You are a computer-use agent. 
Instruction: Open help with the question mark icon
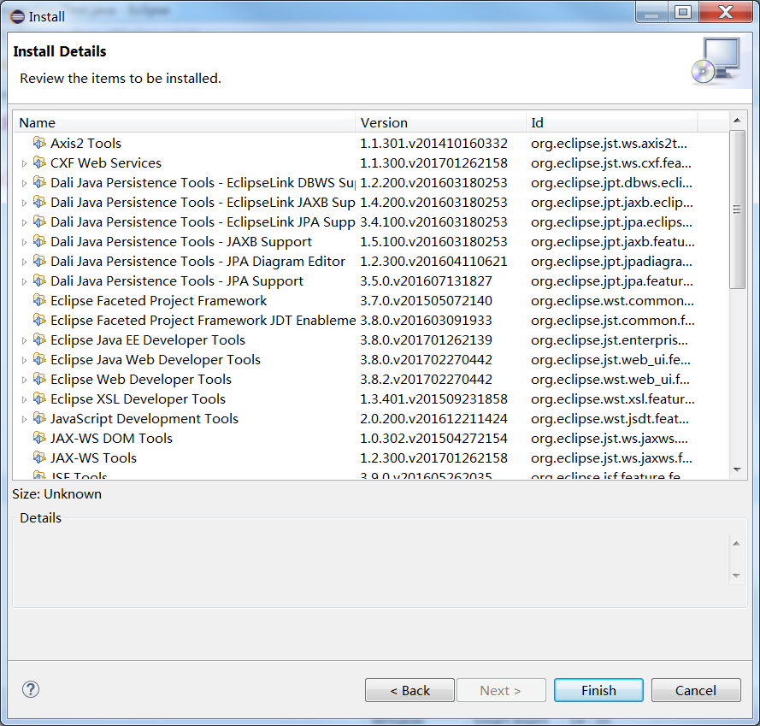pyautogui.click(x=31, y=689)
